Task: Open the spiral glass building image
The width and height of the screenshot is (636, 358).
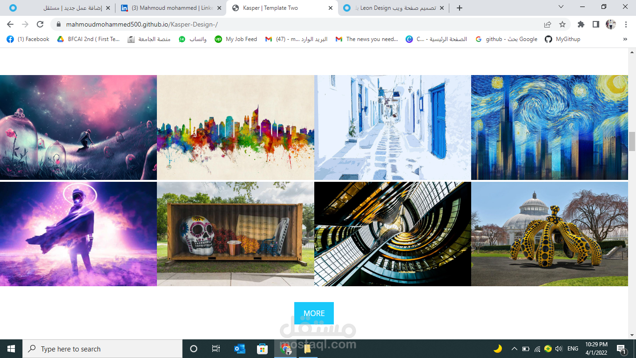Action: click(x=392, y=234)
